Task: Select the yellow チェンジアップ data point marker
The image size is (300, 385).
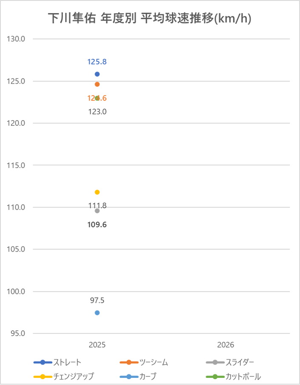Action: [x=97, y=192]
